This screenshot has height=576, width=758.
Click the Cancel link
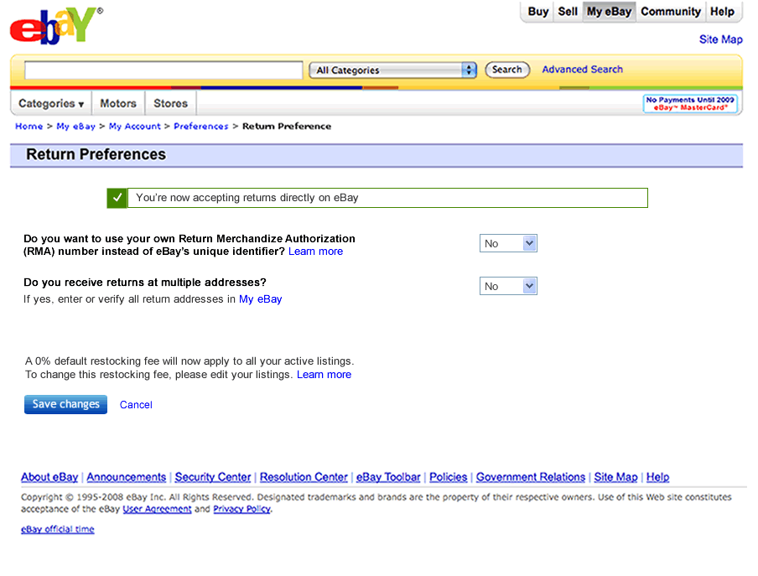coord(136,405)
